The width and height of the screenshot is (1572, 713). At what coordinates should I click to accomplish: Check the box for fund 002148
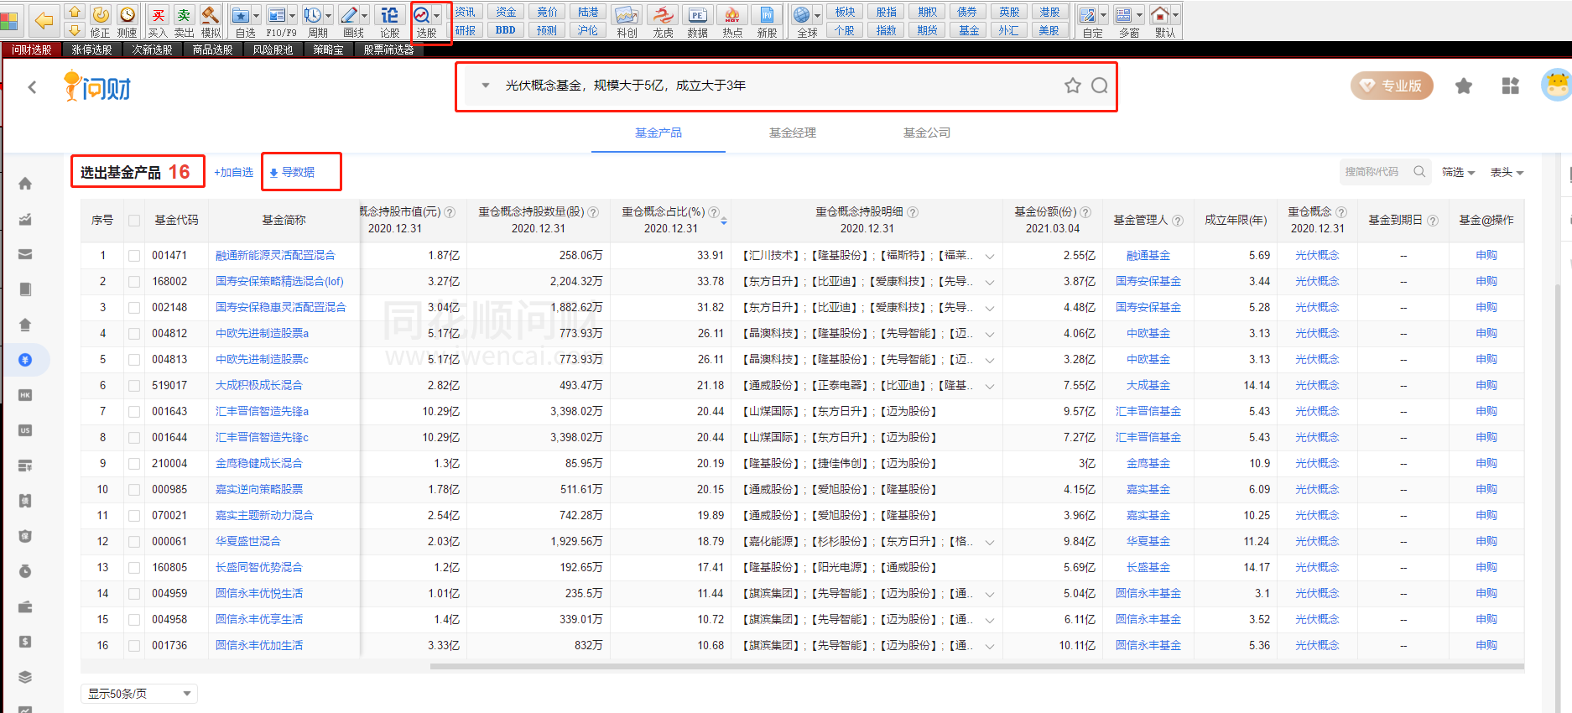(x=134, y=308)
